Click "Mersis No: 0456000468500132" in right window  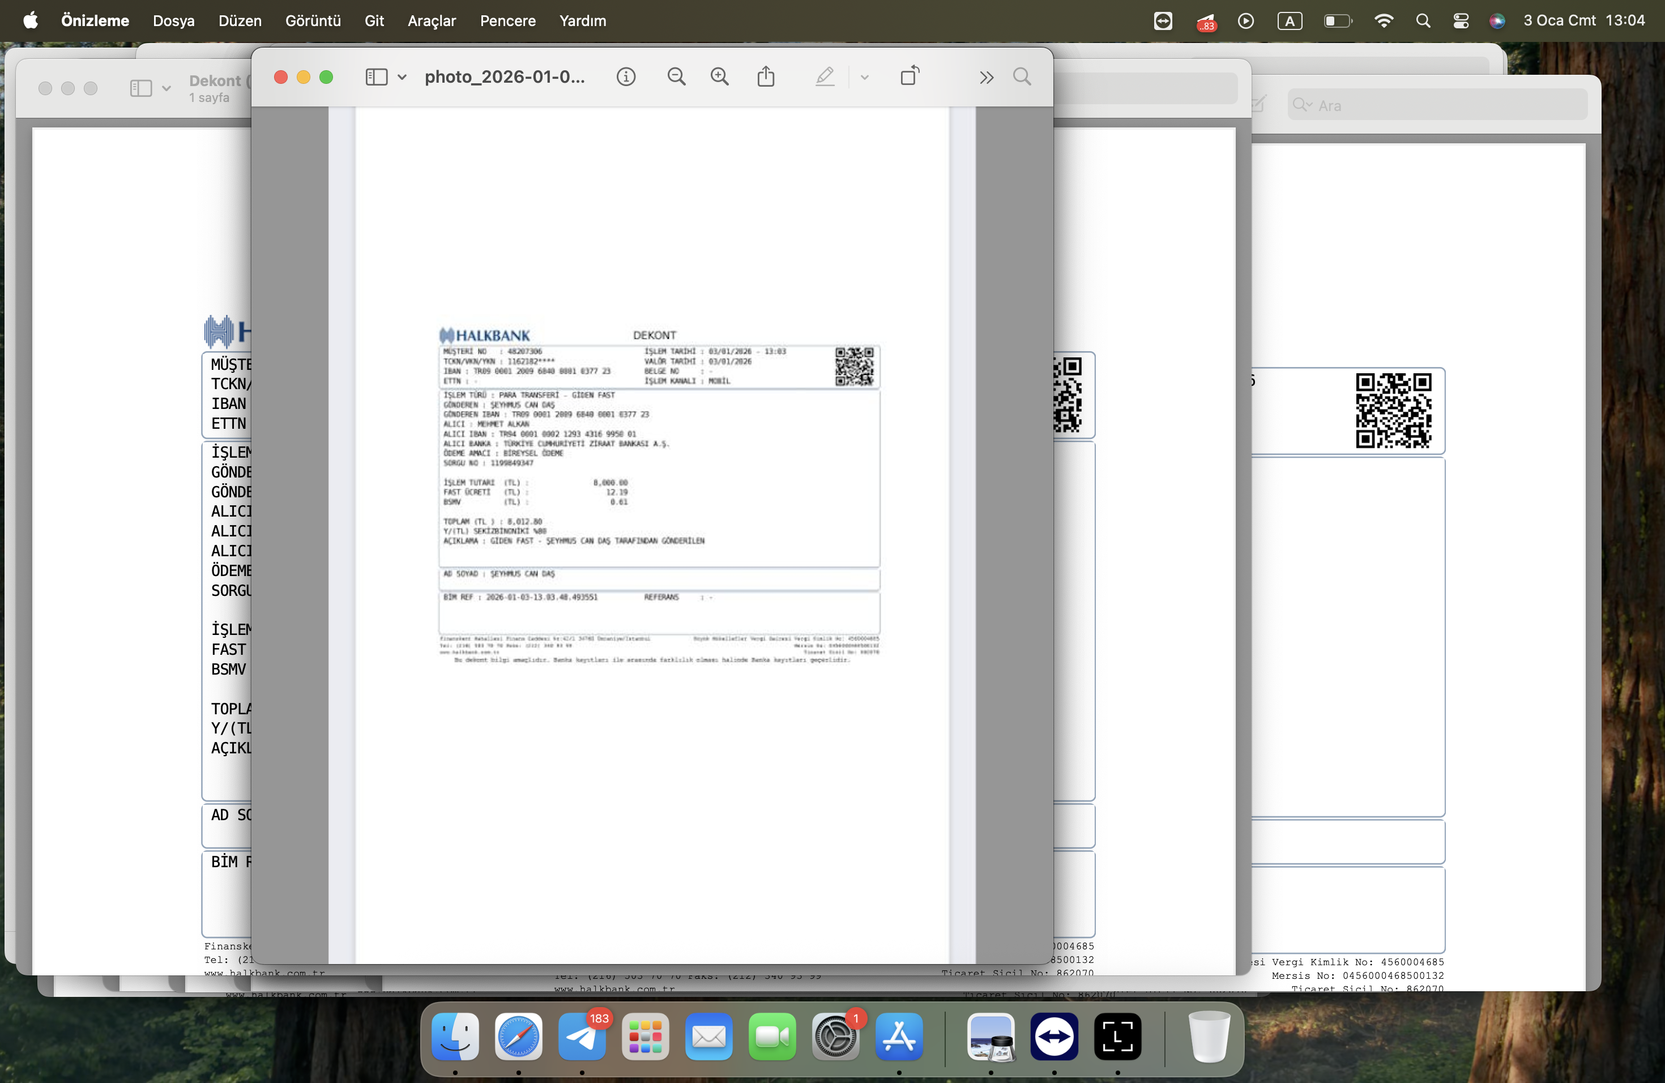(1358, 976)
